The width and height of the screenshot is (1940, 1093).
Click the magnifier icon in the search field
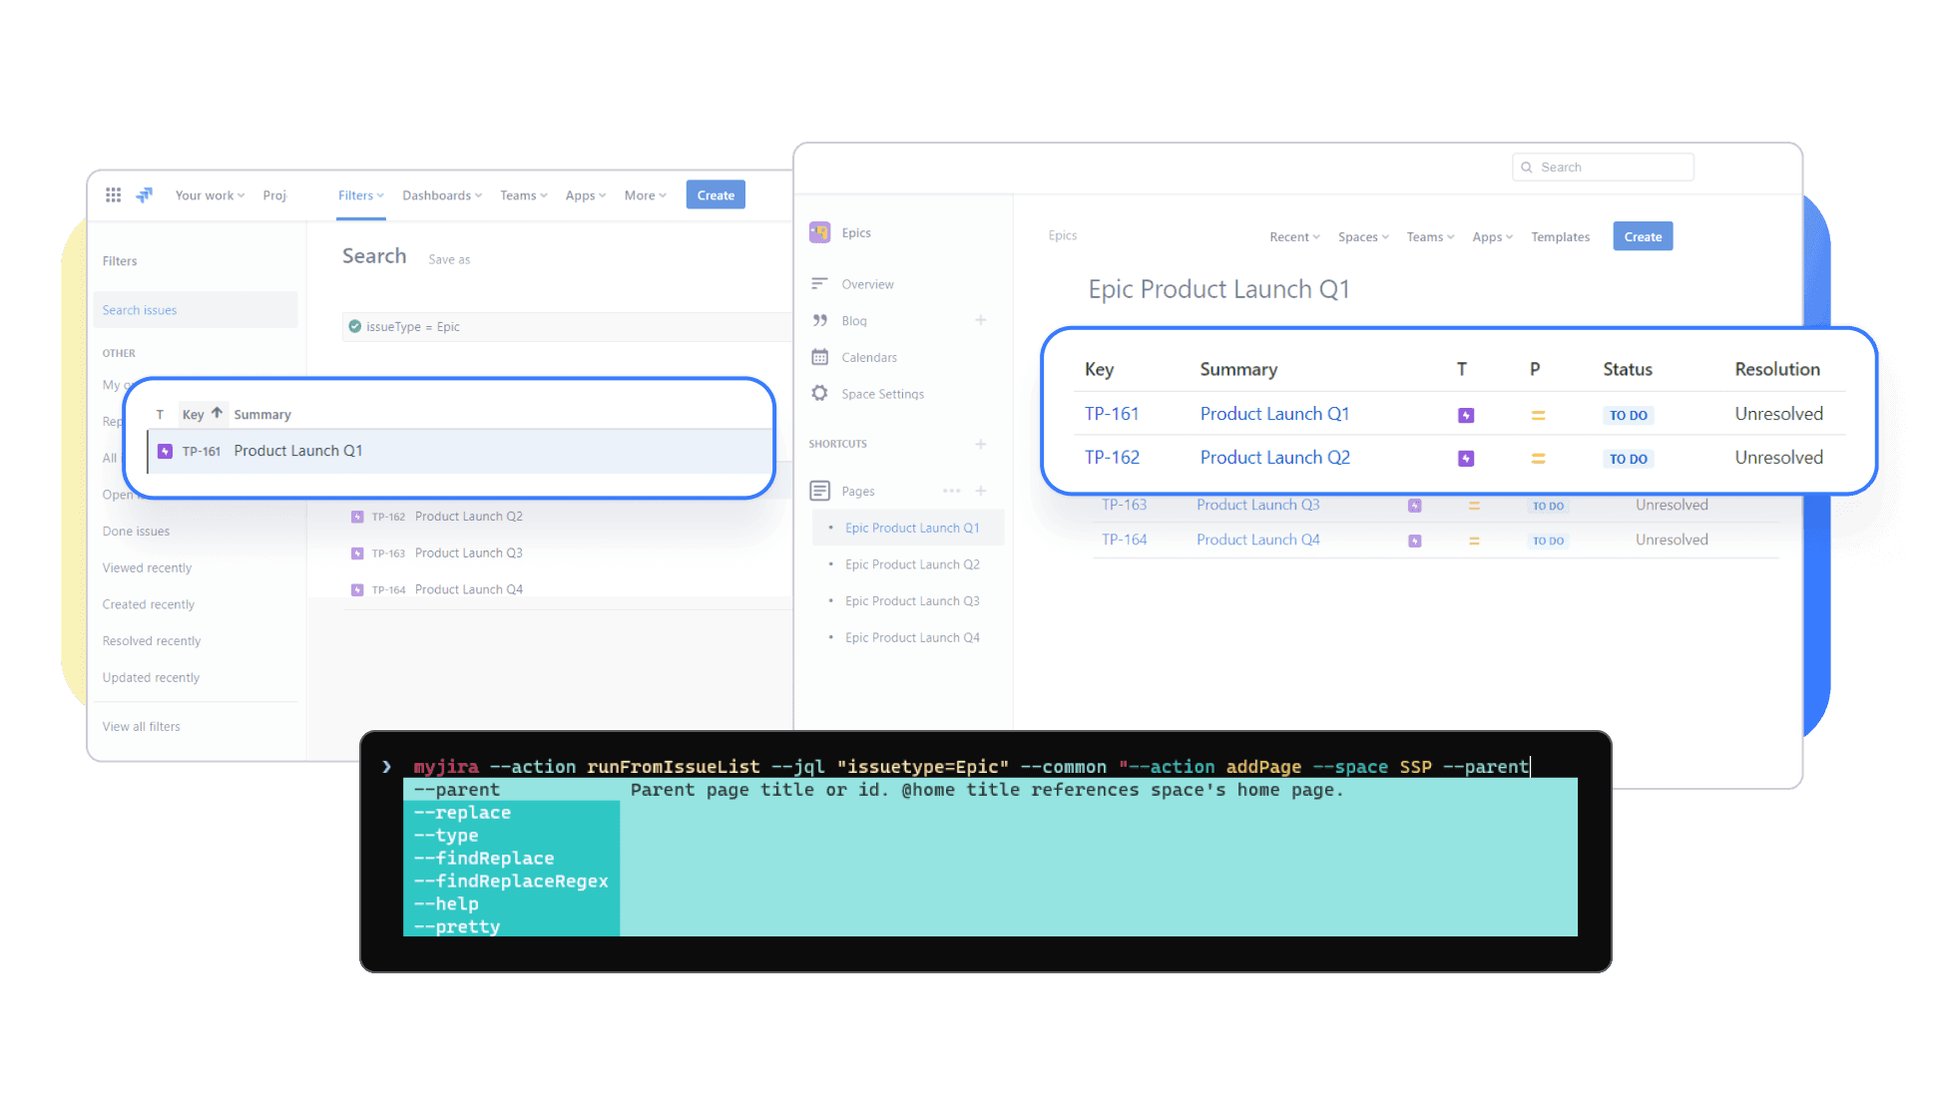tap(1527, 167)
